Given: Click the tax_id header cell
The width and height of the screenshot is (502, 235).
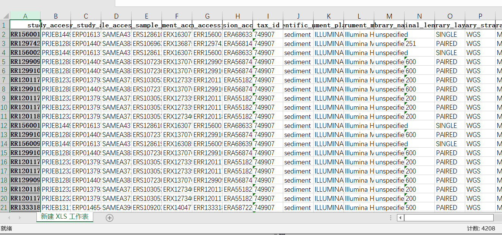Looking at the screenshot, I should click(x=268, y=25).
